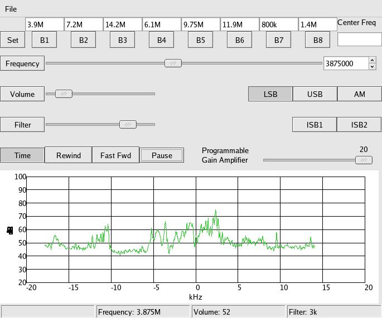Click the dB axis label icon

10,231
